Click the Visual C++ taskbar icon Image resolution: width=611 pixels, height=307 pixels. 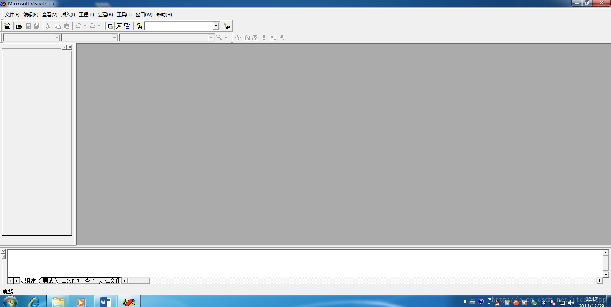pyautogui.click(x=129, y=302)
